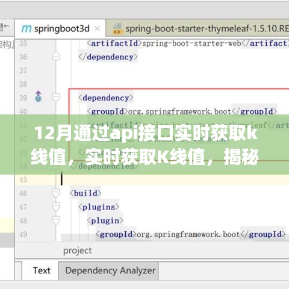Click fold end marker at line 36

coord(56,56)
